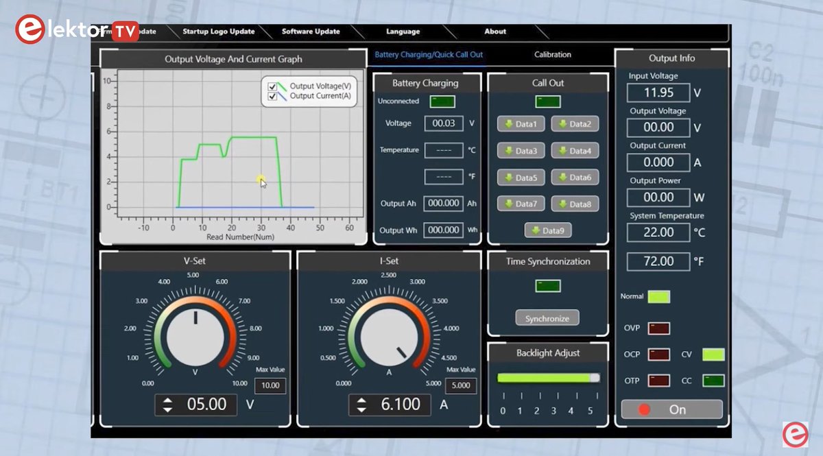Click the Synchronize button

[x=547, y=318]
